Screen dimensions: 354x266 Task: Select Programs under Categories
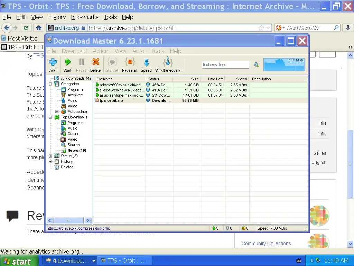[x=75, y=89]
